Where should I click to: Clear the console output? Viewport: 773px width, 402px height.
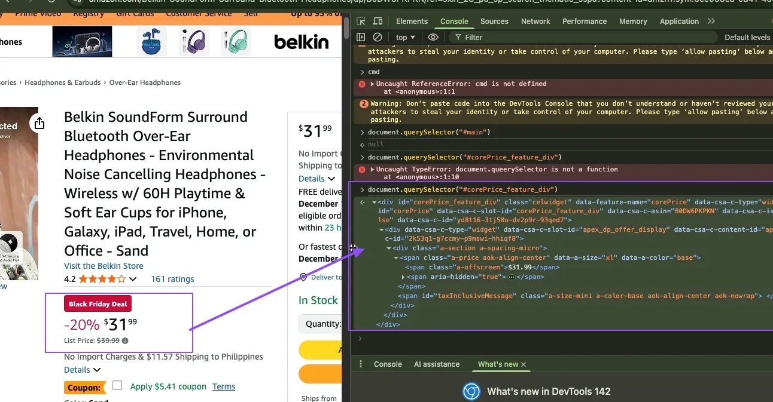pyautogui.click(x=377, y=37)
